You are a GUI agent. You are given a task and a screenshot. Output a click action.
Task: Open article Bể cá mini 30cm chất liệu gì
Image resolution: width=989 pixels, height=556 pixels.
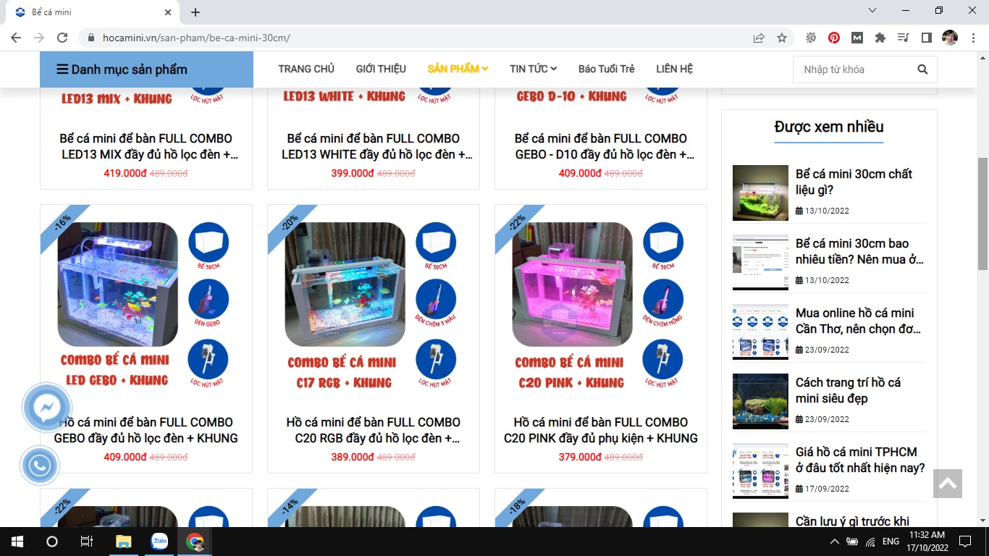pos(854,182)
